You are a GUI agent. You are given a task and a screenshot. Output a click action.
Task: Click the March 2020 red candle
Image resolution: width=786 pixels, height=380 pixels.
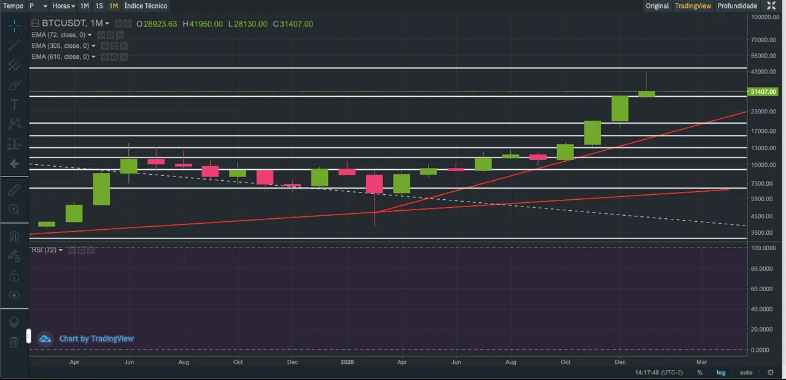pyautogui.click(x=374, y=184)
